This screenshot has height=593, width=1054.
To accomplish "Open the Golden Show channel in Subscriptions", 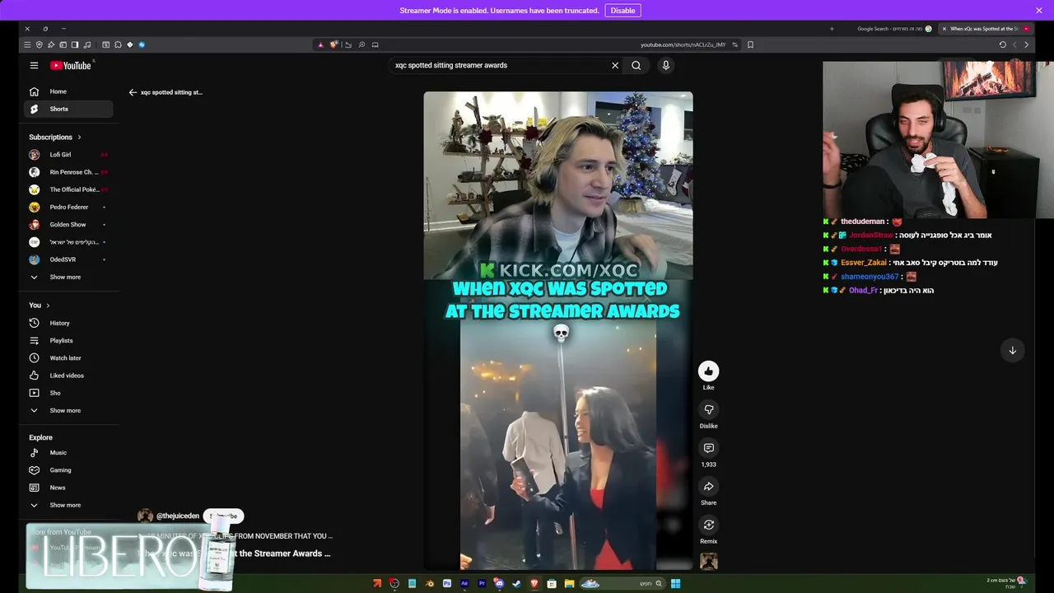I will (67, 224).
